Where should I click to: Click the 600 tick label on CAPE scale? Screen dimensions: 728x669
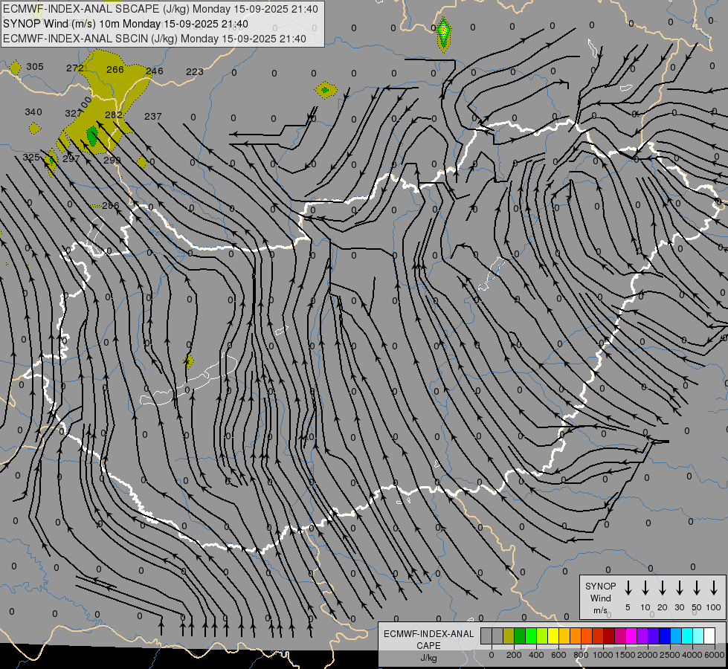(x=558, y=655)
